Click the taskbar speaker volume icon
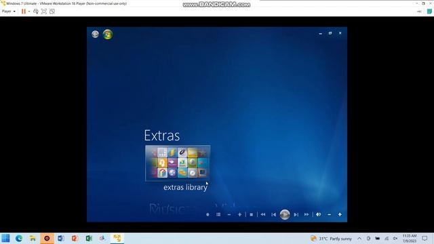This screenshot has height=244, width=434. pos(395,239)
